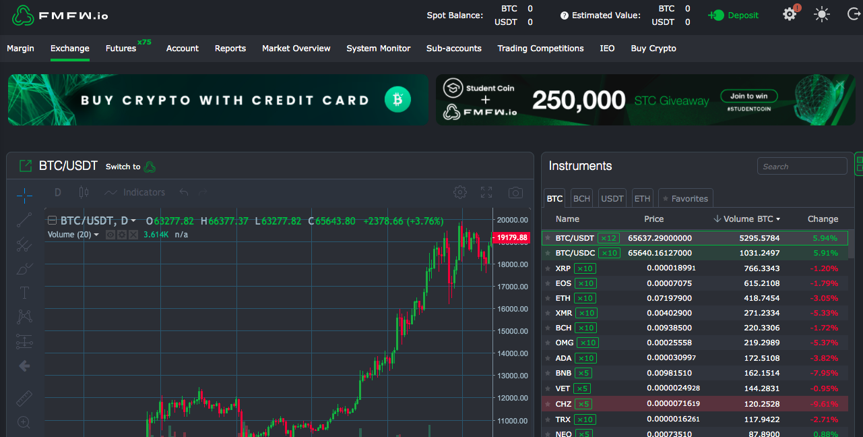Show the Favorites instruments tab
Image resolution: width=863 pixels, height=437 pixels.
[x=685, y=198]
